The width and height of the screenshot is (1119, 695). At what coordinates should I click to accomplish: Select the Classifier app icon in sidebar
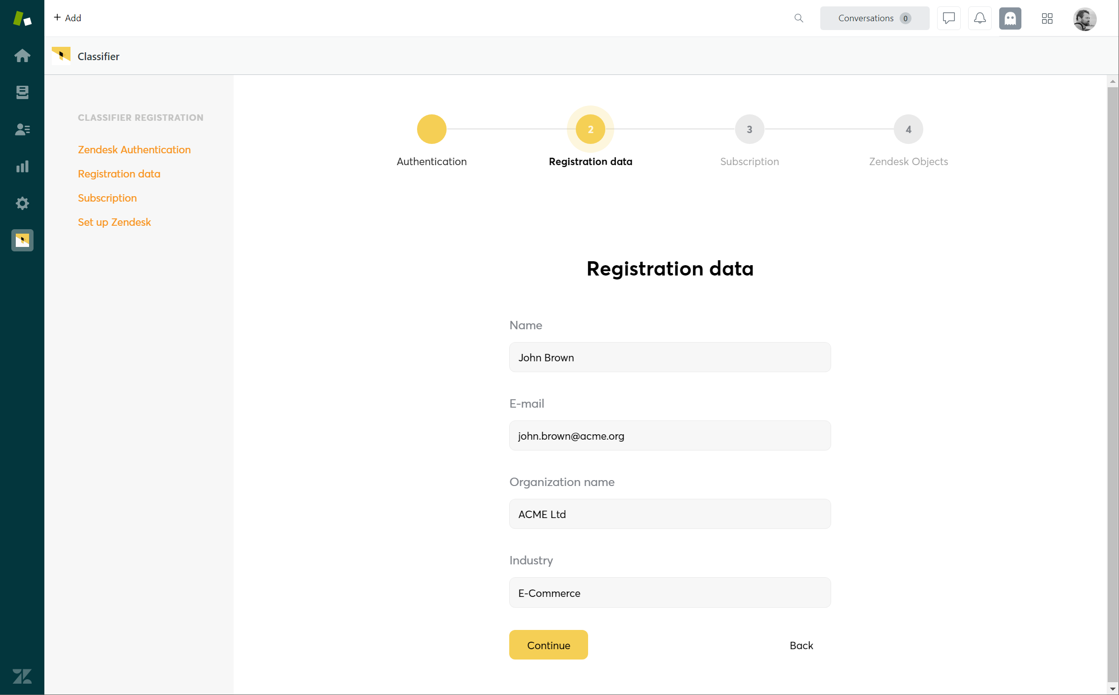[x=22, y=240]
